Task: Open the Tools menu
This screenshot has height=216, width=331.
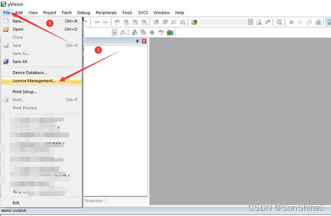Action: 127,13
